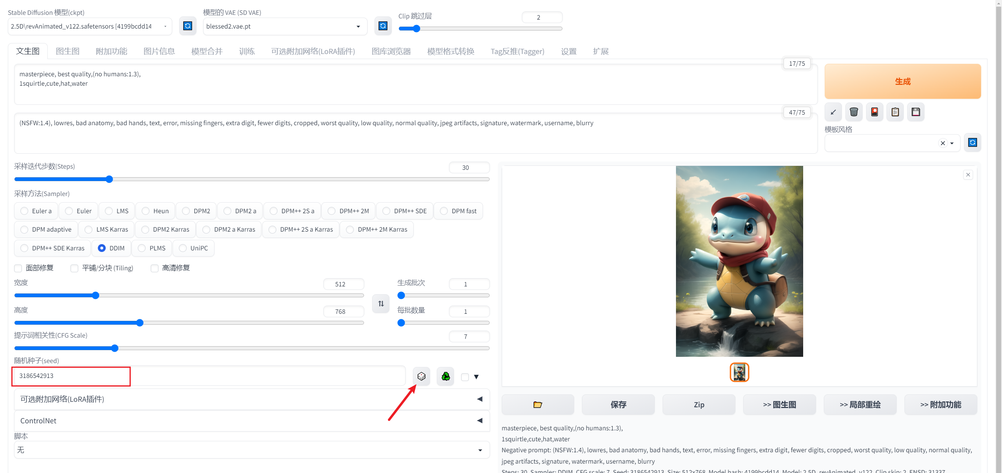This screenshot has height=473, width=1002.
Task: Send image to 局部重绘
Action: 860,405
